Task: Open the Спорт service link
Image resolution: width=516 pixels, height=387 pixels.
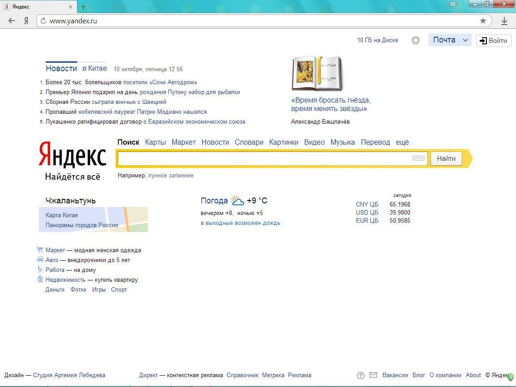Action: 119,290
